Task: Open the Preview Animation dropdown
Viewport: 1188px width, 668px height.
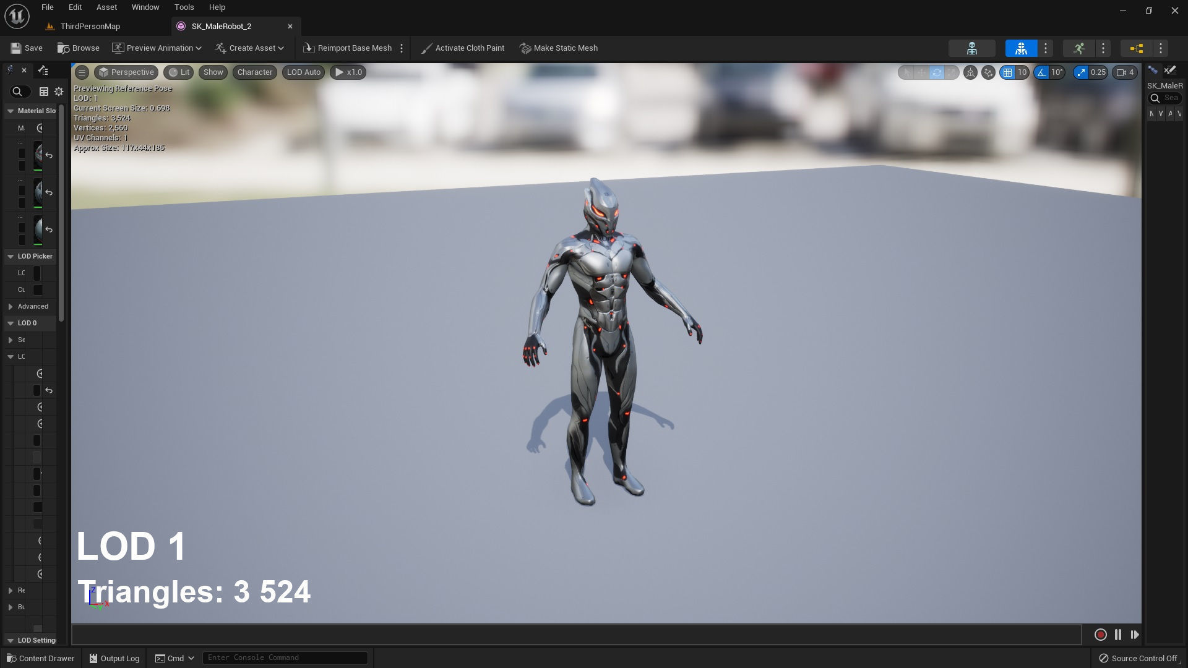Action: [157, 48]
